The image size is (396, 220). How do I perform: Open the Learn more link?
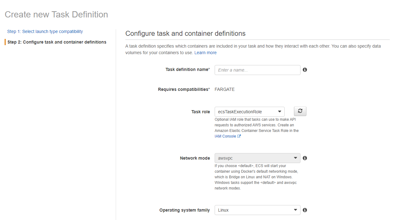[205, 53]
